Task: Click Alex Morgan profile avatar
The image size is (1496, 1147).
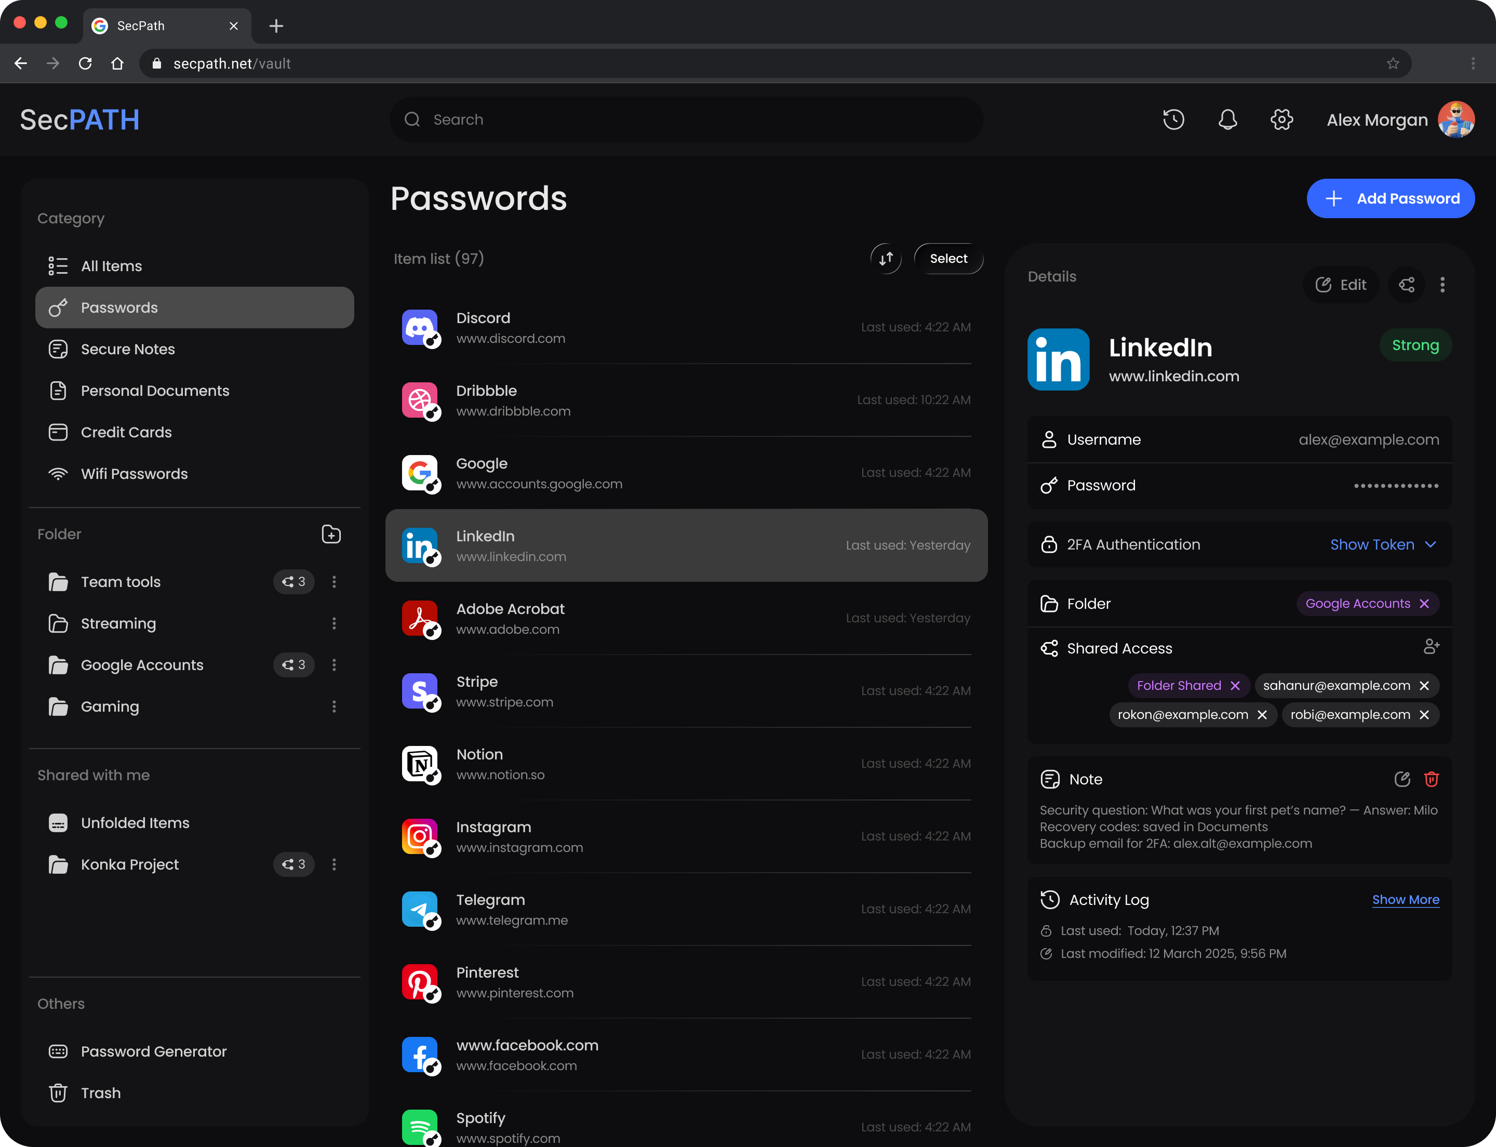Action: coord(1455,119)
